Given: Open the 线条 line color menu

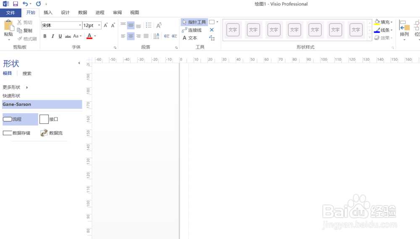Looking at the screenshot, I should click(383, 30).
